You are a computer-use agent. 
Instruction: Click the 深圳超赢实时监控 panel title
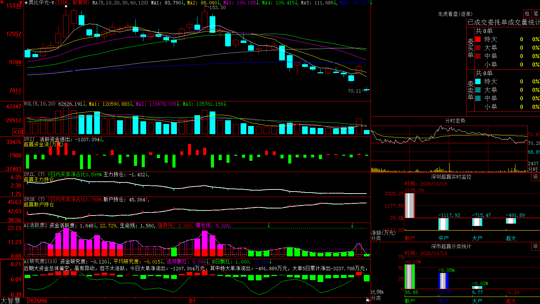pyautogui.click(x=451, y=177)
